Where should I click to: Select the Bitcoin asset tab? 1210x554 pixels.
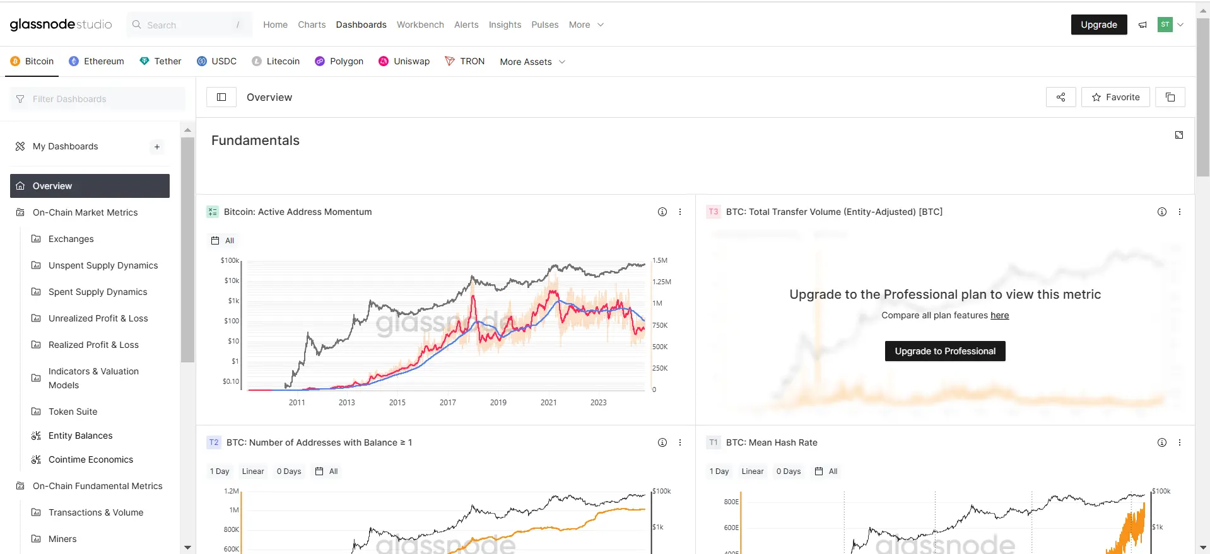point(32,61)
